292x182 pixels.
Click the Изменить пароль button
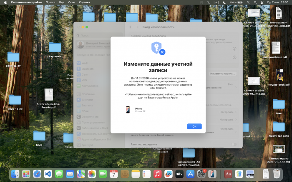(x=223, y=74)
